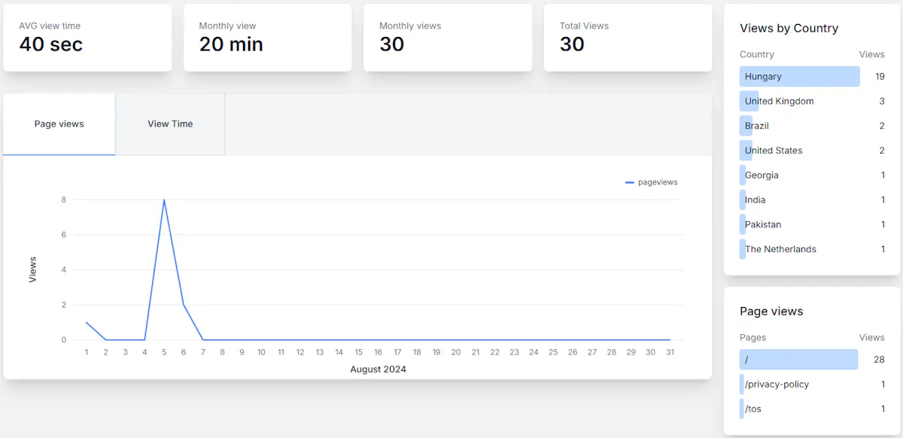
Task: Click the United Kingdom country row
Action: (x=812, y=101)
